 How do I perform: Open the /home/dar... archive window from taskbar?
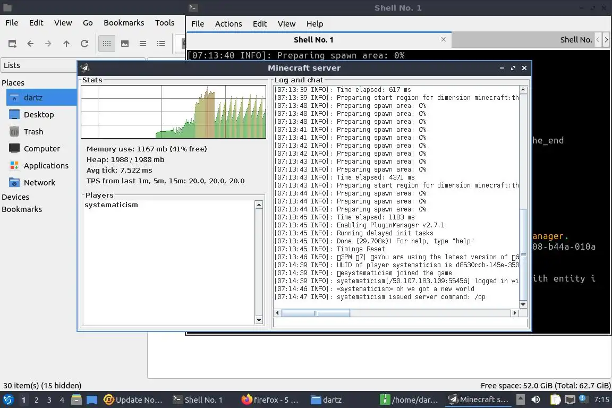409,400
